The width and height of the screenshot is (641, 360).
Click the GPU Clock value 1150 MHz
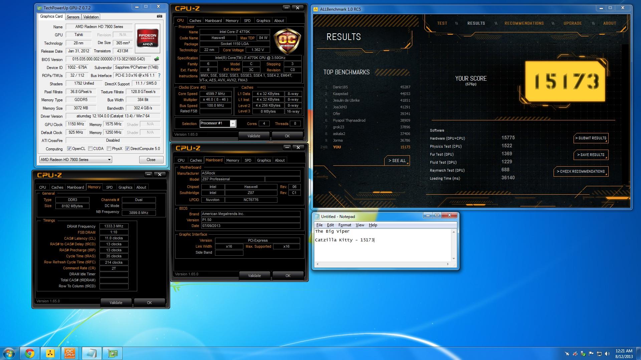[76, 124]
